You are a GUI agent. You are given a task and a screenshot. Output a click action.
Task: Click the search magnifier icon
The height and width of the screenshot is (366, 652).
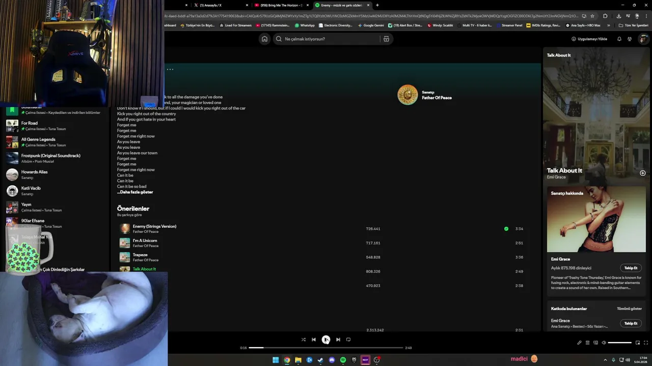[279, 39]
